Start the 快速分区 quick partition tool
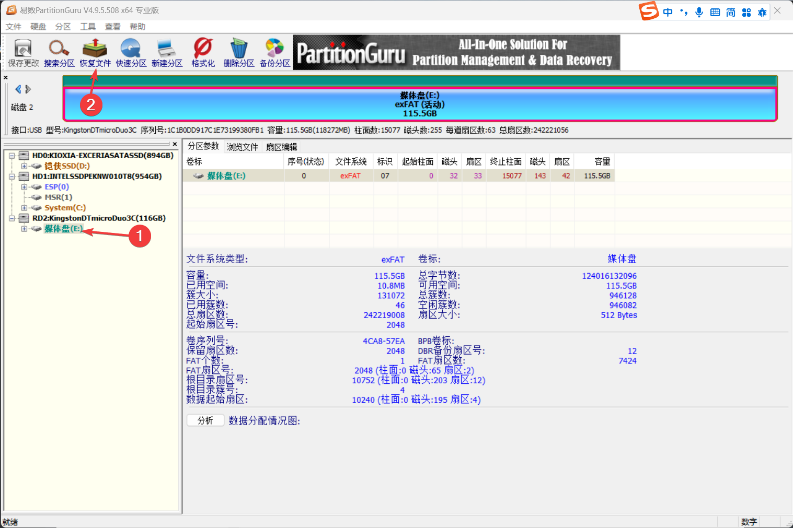The height and width of the screenshot is (528, 793). [131, 53]
